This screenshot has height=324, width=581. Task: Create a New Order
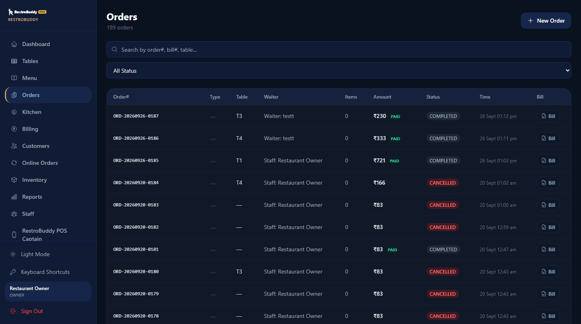546,21
